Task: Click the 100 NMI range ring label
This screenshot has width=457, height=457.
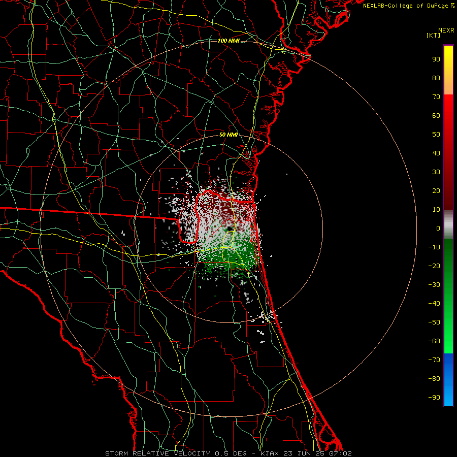Action: pyautogui.click(x=228, y=41)
